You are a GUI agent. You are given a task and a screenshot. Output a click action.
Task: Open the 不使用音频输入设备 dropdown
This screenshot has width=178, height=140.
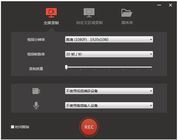(x=109, y=105)
